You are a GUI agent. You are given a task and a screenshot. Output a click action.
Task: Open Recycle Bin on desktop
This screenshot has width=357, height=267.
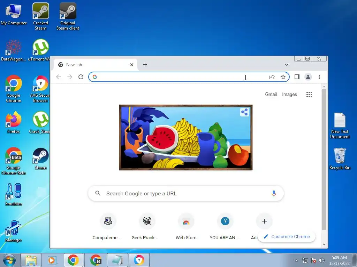(340, 159)
